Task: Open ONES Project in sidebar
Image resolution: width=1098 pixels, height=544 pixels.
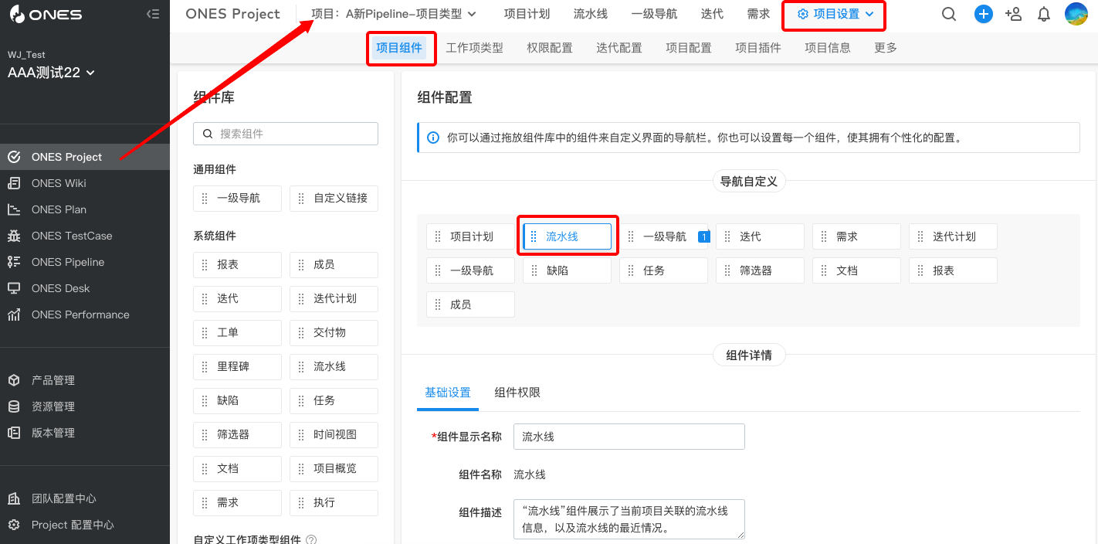Action: [x=85, y=157]
